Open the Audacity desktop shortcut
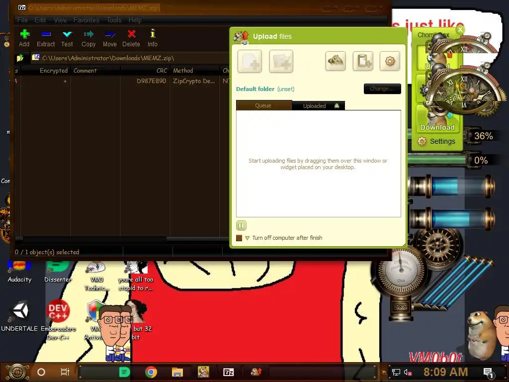The width and height of the screenshot is (509, 382). (19, 271)
